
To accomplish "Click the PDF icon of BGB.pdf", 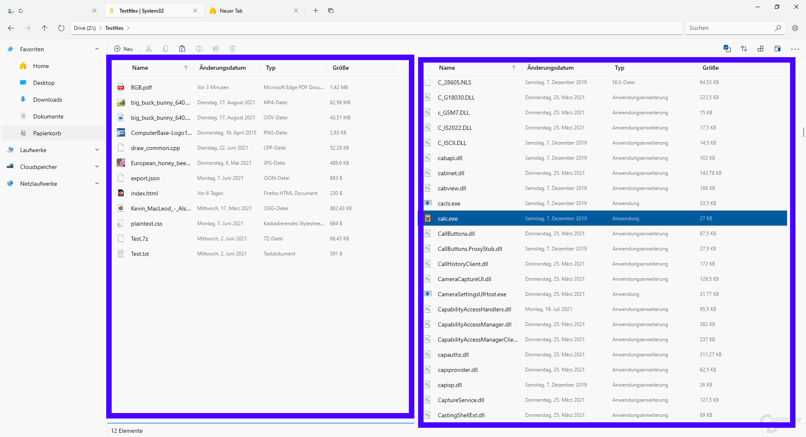I will (121, 87).
